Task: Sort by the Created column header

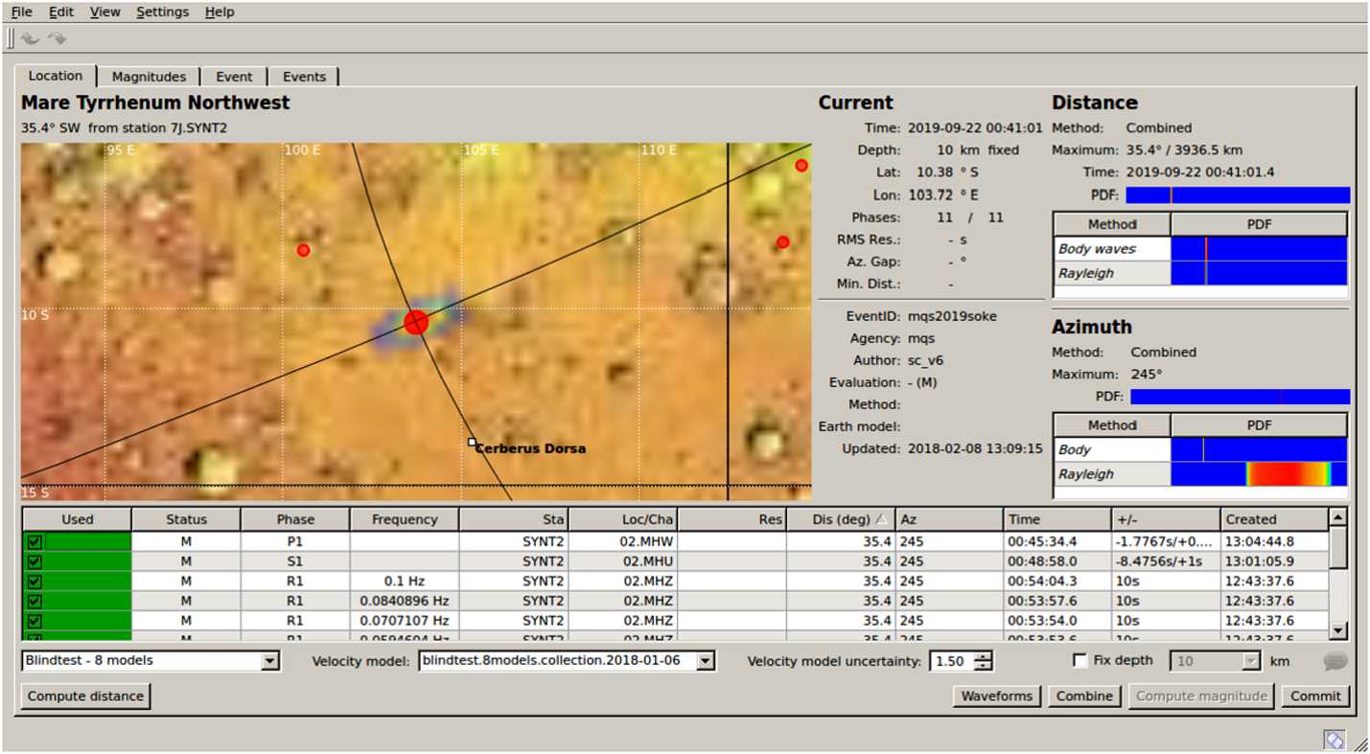Action: [x=1274, y=519]
